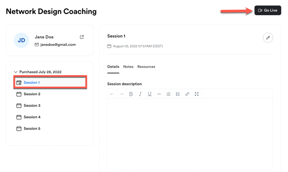Toggle bold formatting in session description

point(131,94)
